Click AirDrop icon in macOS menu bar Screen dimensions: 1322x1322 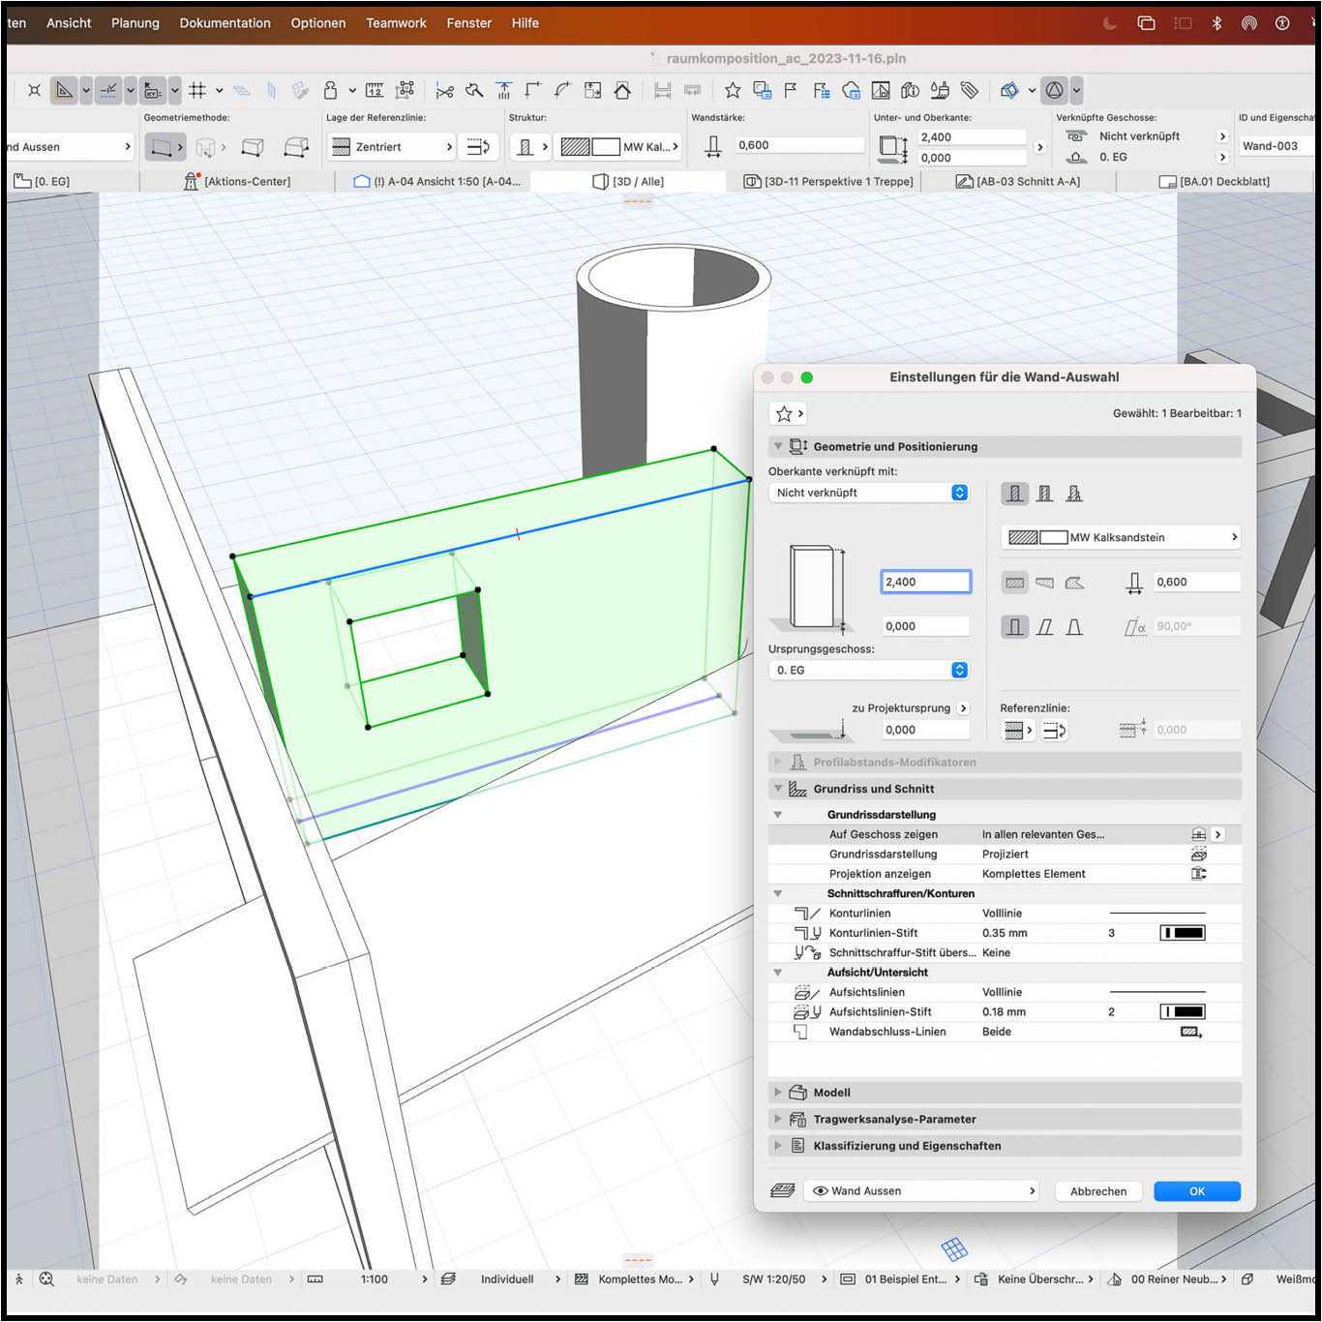coord(1249,23)
